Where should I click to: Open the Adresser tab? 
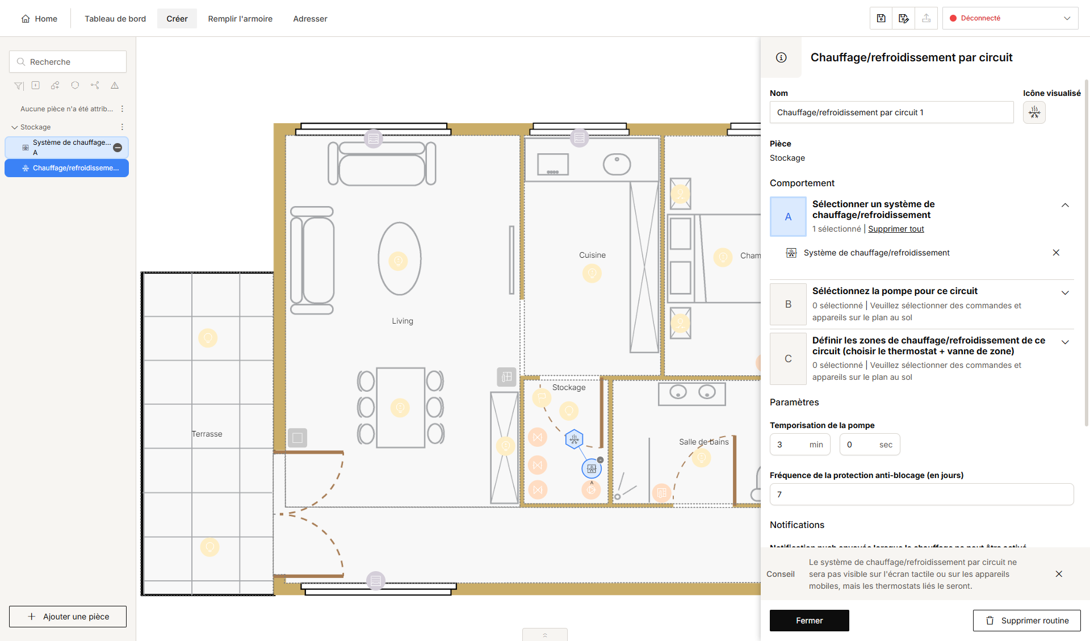tap(310, 19)
